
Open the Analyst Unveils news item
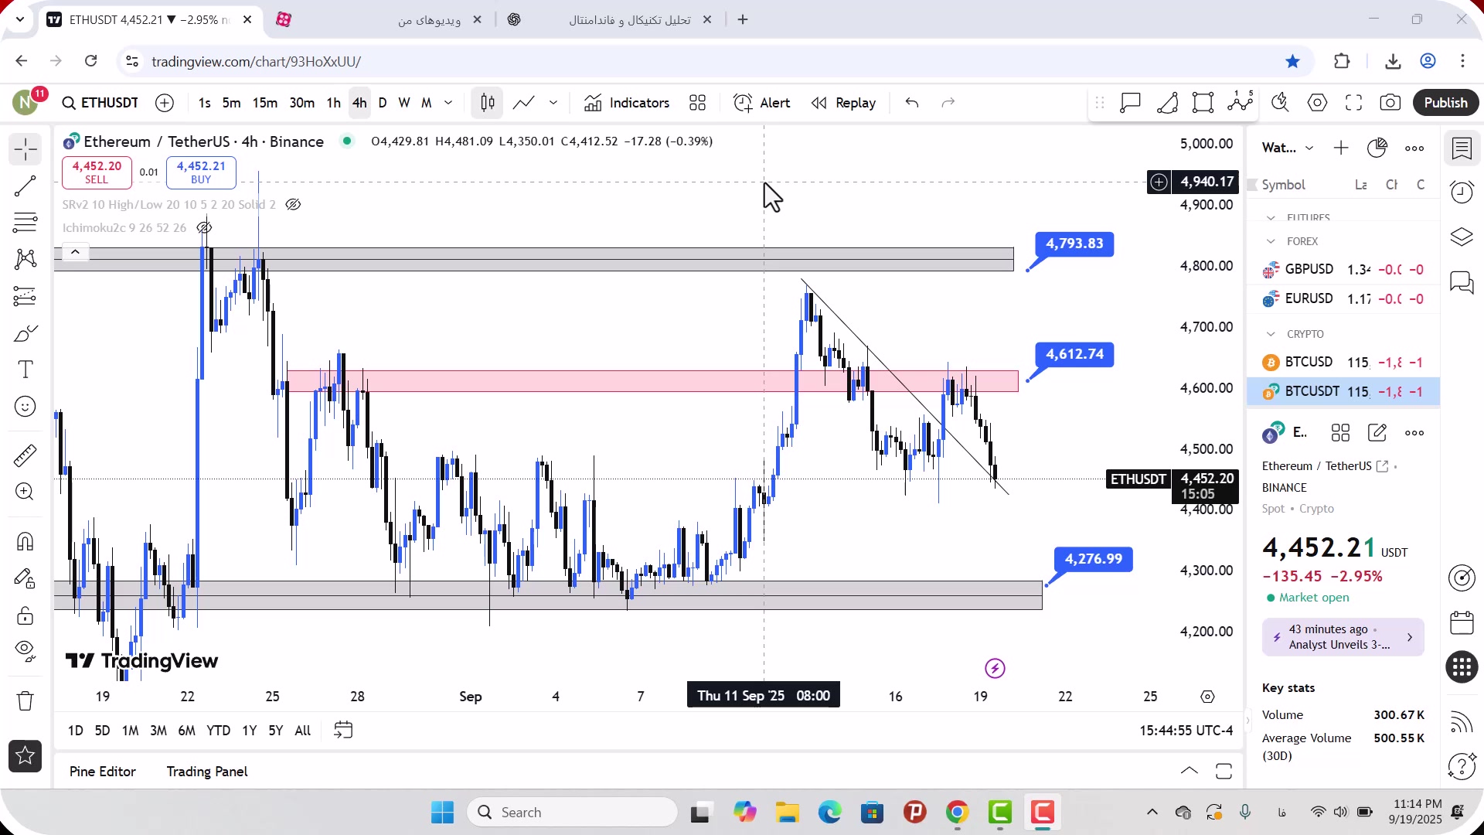click(x=1343, y=637)
